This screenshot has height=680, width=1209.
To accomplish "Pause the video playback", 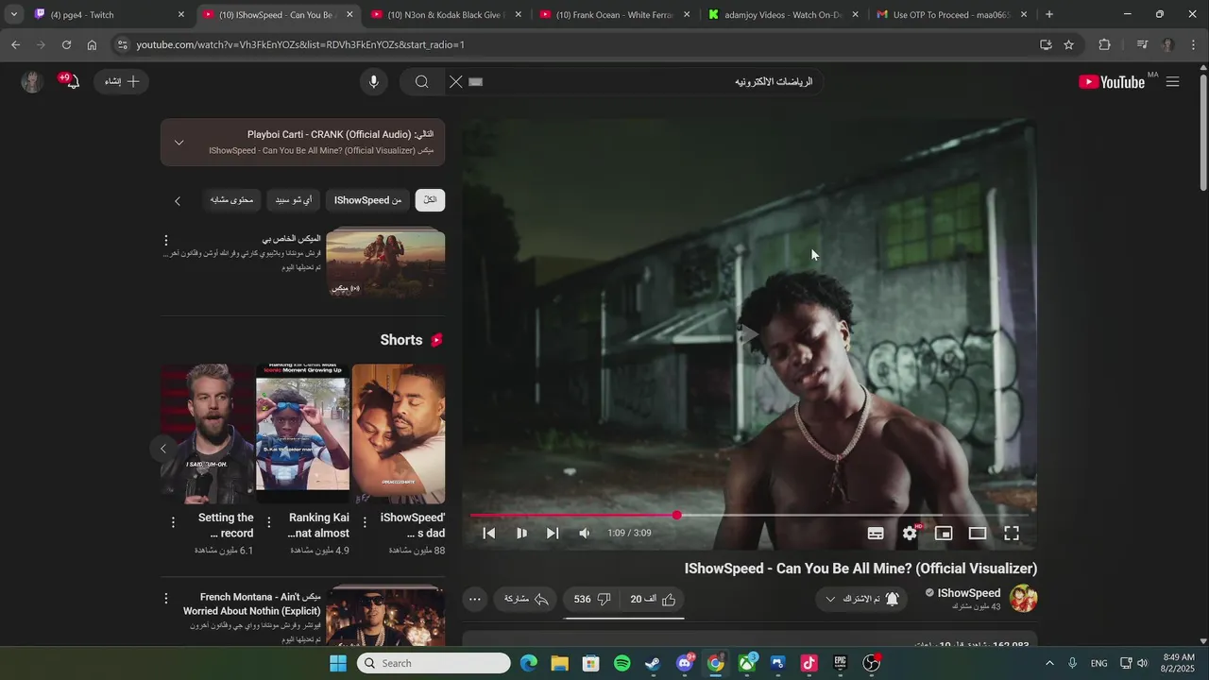I will coord(521,533).
